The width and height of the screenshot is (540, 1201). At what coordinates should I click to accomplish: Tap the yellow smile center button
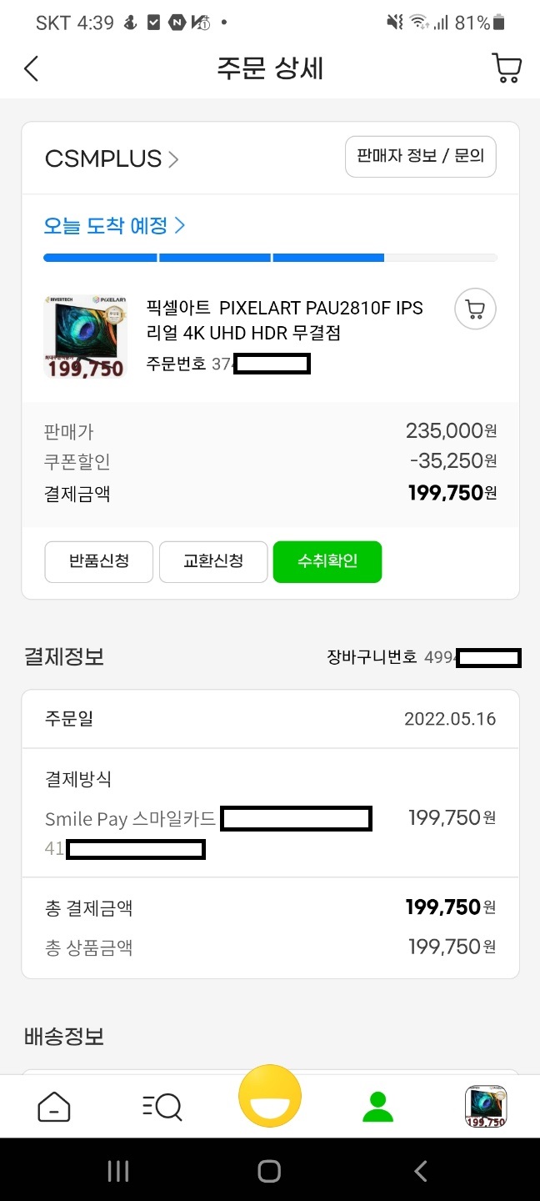[x=270, y=1096]
